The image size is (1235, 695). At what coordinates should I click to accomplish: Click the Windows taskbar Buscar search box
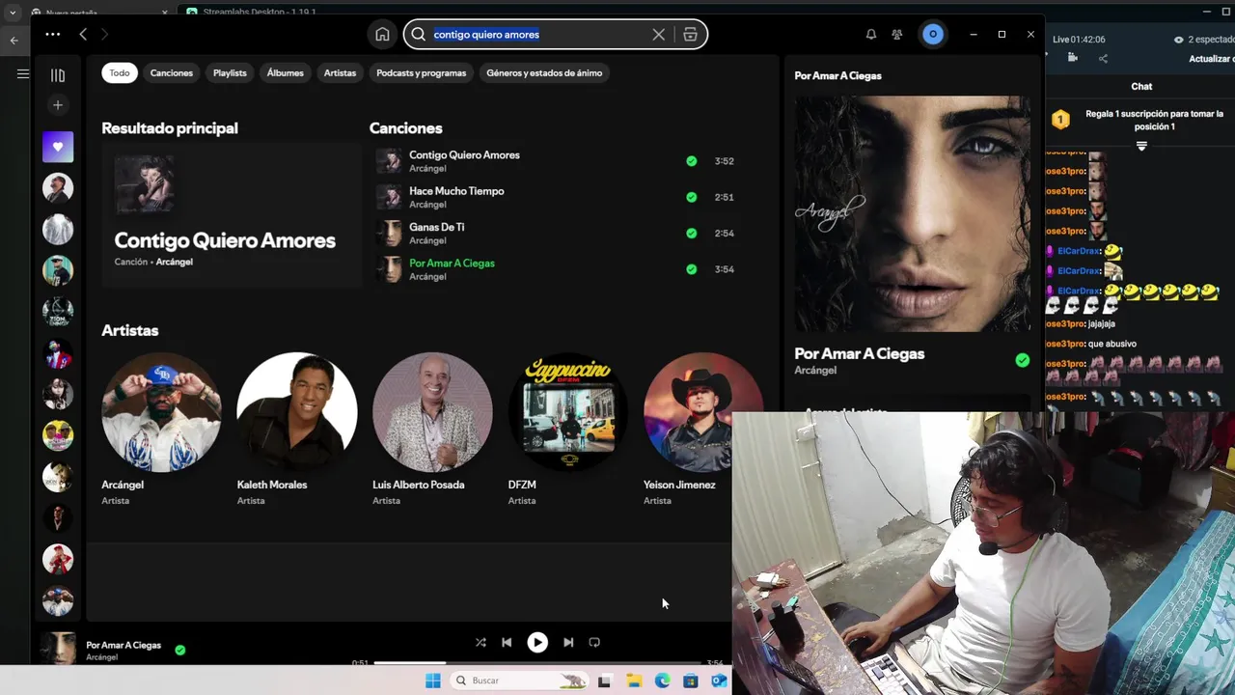click(x=519, y=681)
